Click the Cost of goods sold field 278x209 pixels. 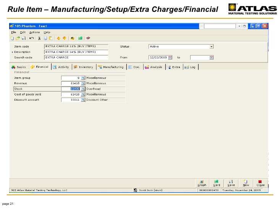tap(71, 95)
